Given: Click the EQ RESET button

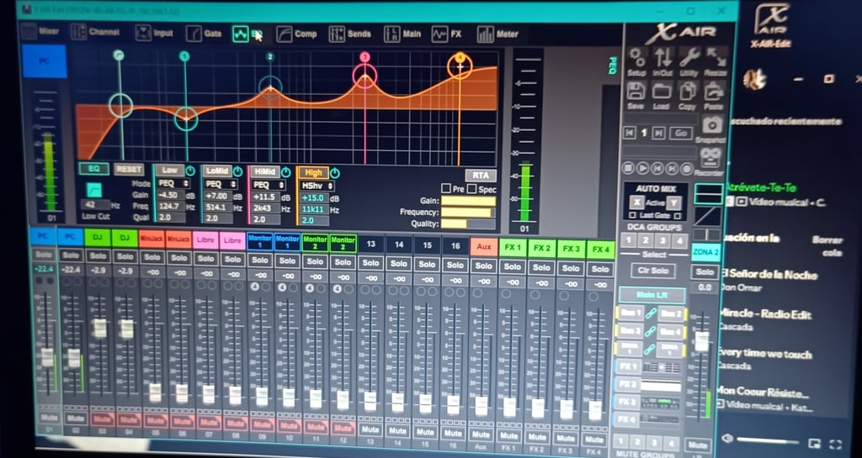Looking at the screenshot, I should pyautogui.click(x=129, y=170).
